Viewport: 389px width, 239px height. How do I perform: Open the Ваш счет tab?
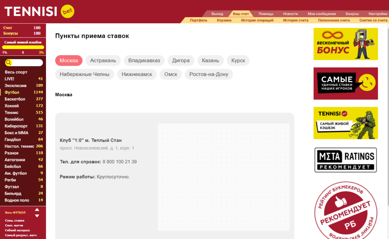tap(240, 14)
